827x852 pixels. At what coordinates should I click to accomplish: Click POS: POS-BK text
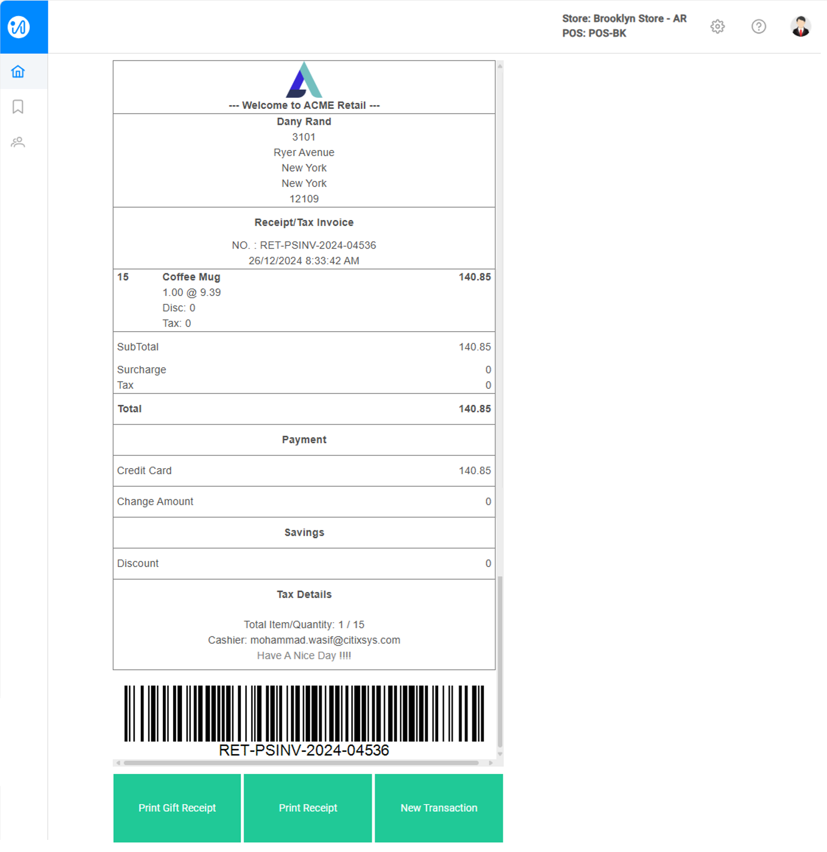tap(594, 34)
